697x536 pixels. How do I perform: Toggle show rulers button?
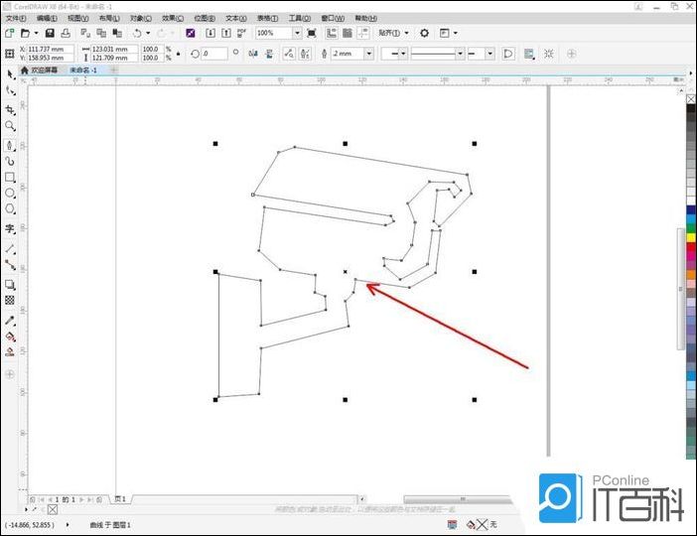point(332,33)
